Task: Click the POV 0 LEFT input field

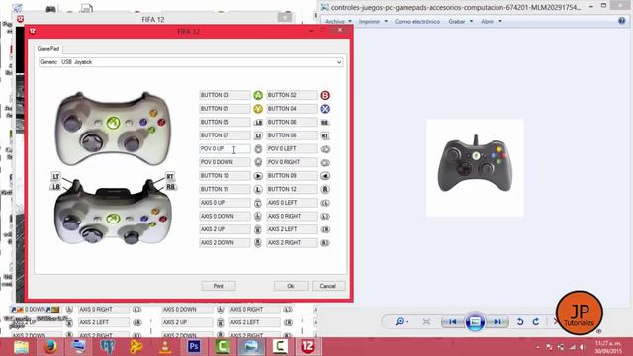Action: [292, 149]
